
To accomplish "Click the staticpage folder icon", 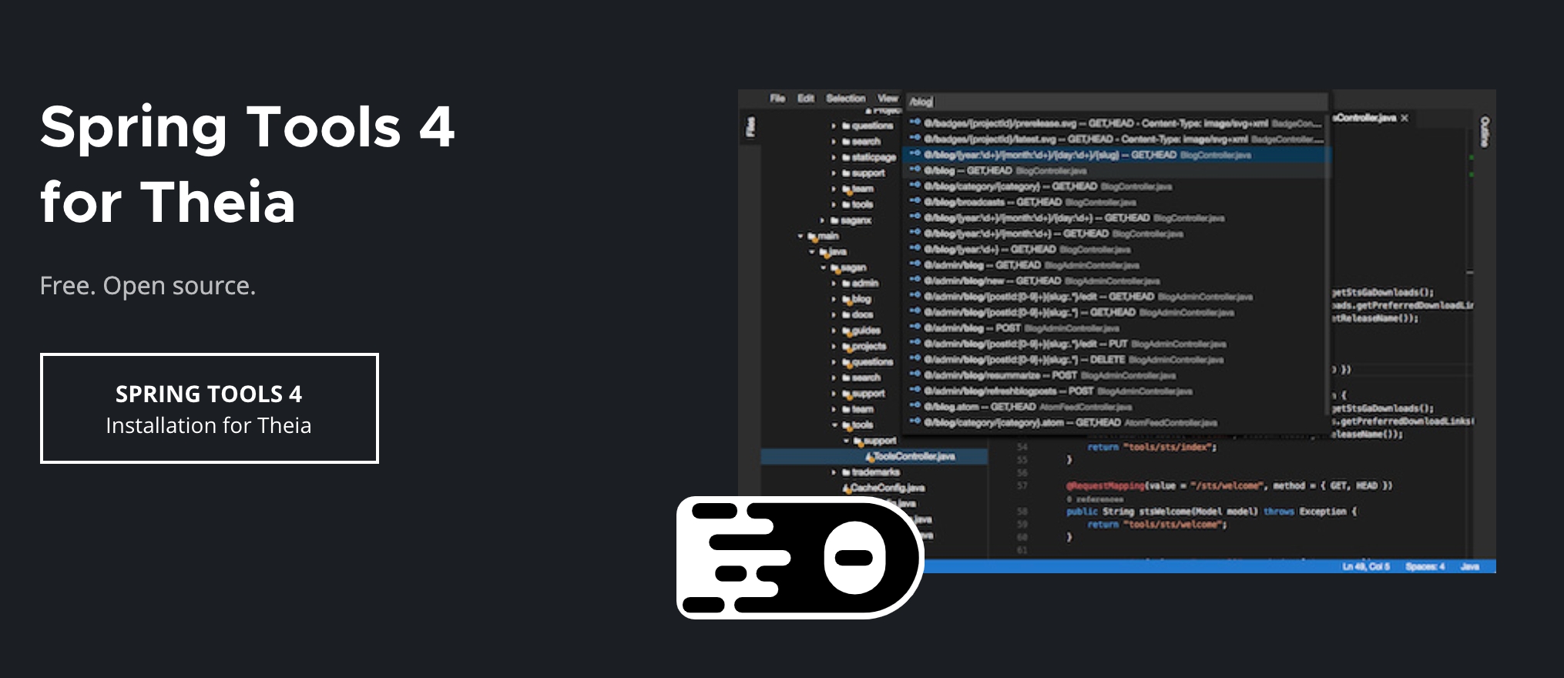I will [x=846, y=157].
